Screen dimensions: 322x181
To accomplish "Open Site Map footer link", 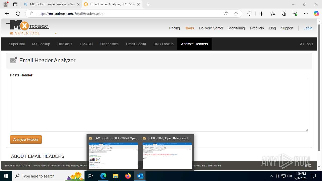I will (x=66, y=166).
